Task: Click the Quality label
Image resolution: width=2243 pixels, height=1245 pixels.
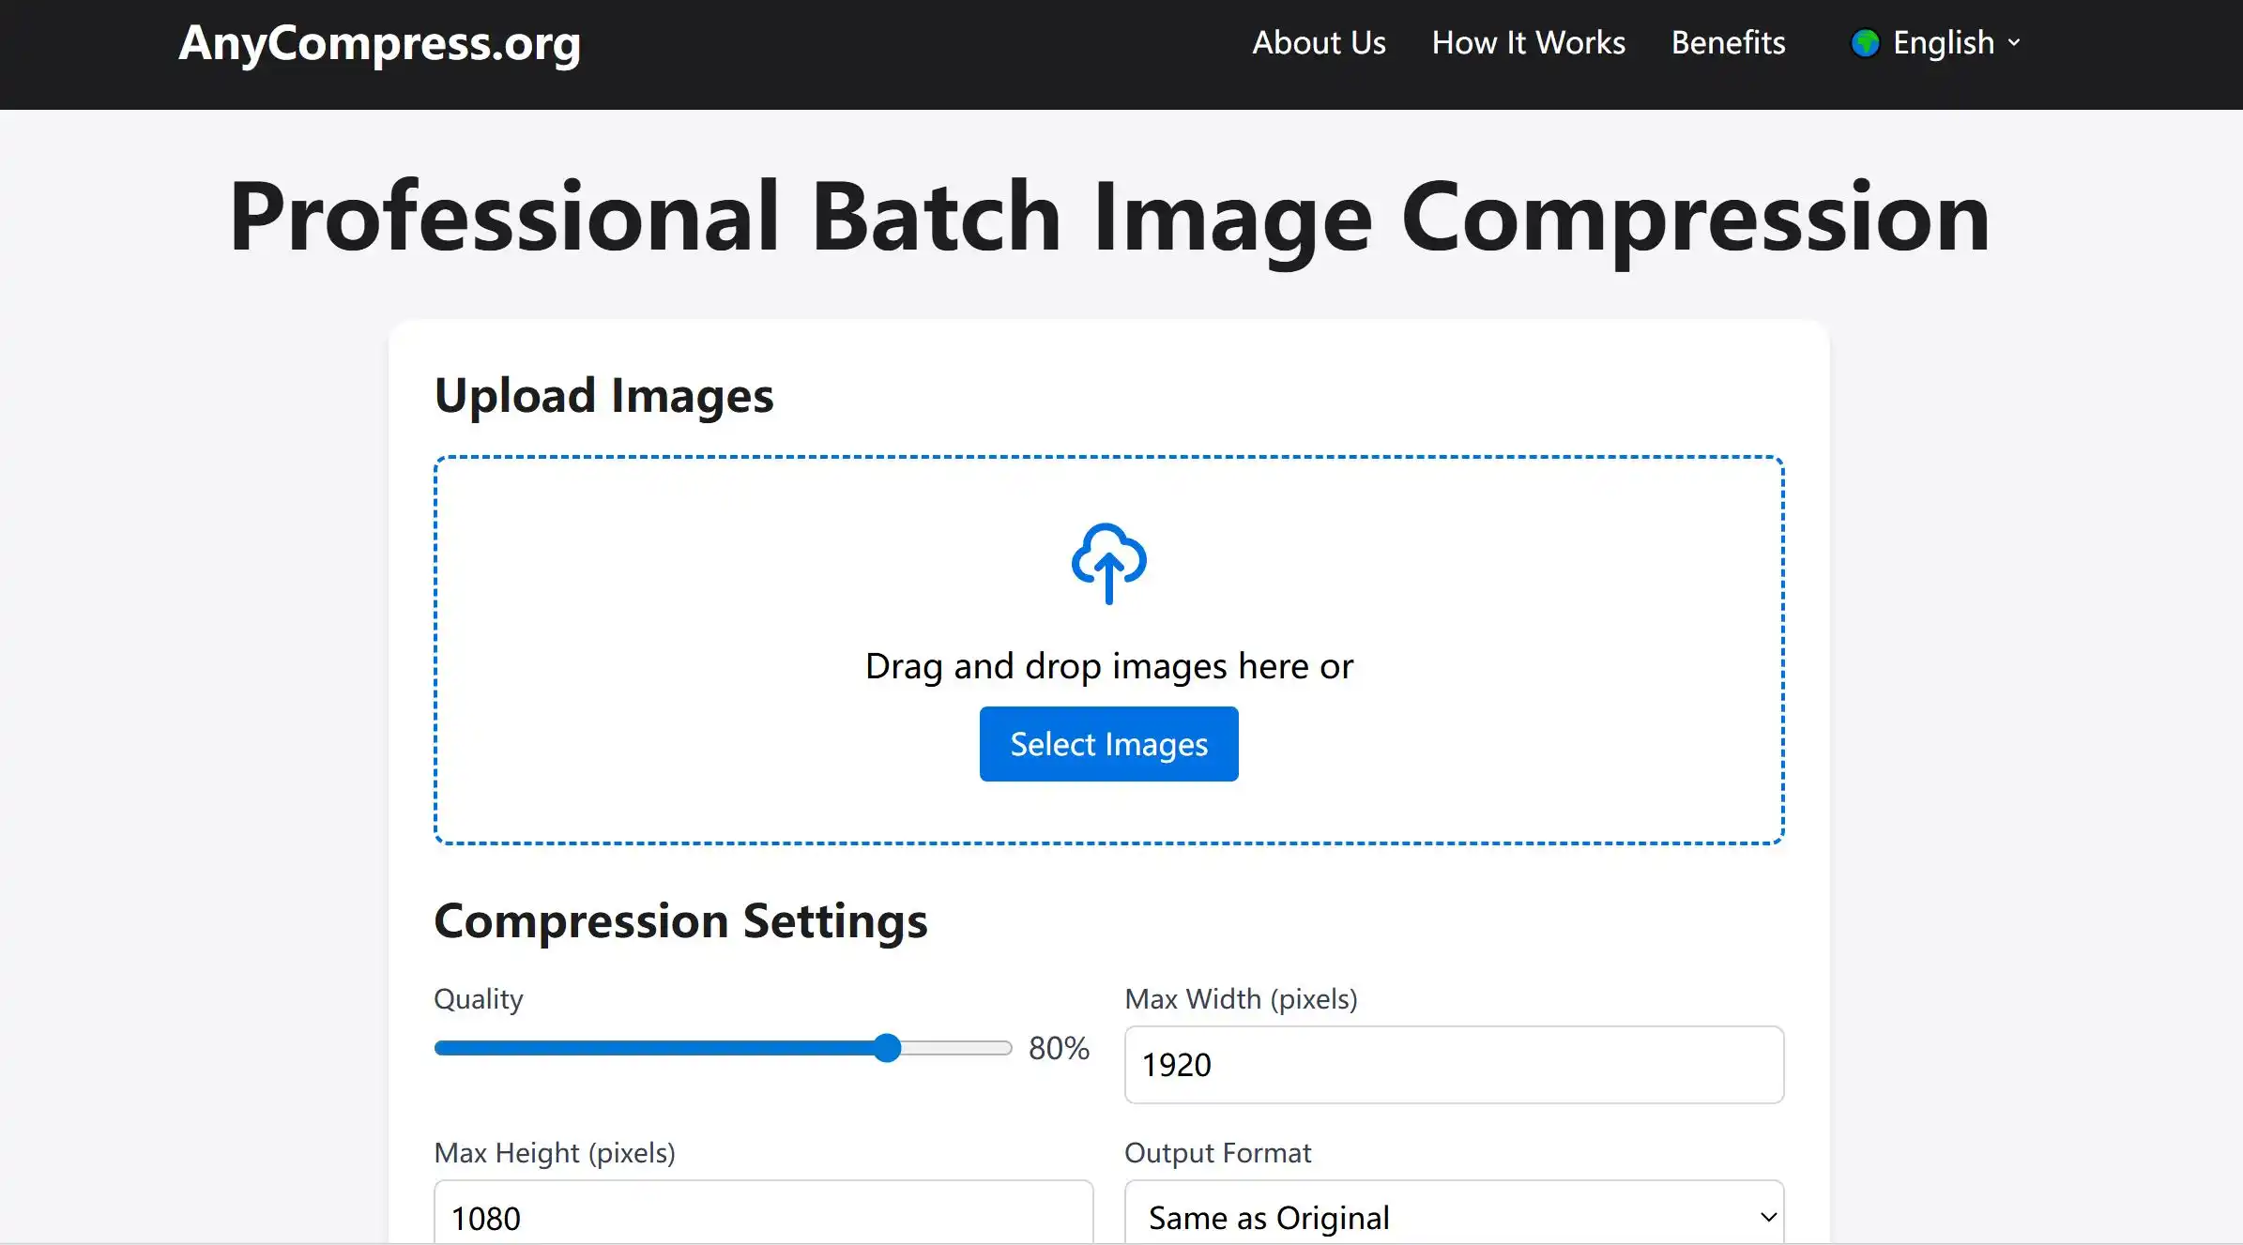Action: point(479,999)
